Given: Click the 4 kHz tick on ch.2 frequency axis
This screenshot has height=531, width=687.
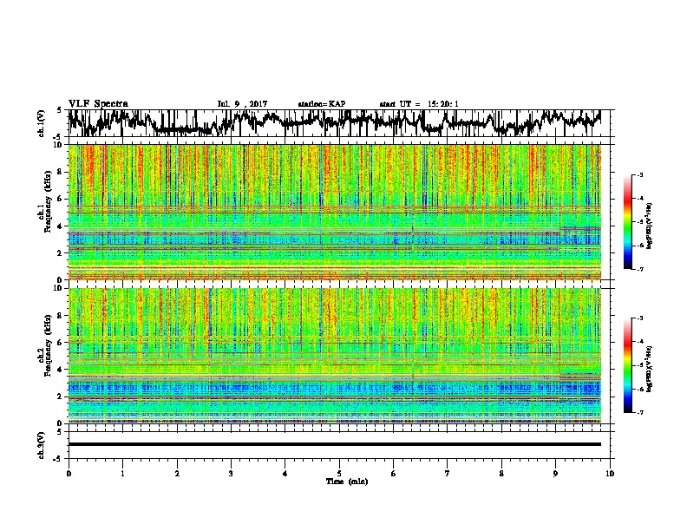Looking at the screenshot, I should pos(61,370).
